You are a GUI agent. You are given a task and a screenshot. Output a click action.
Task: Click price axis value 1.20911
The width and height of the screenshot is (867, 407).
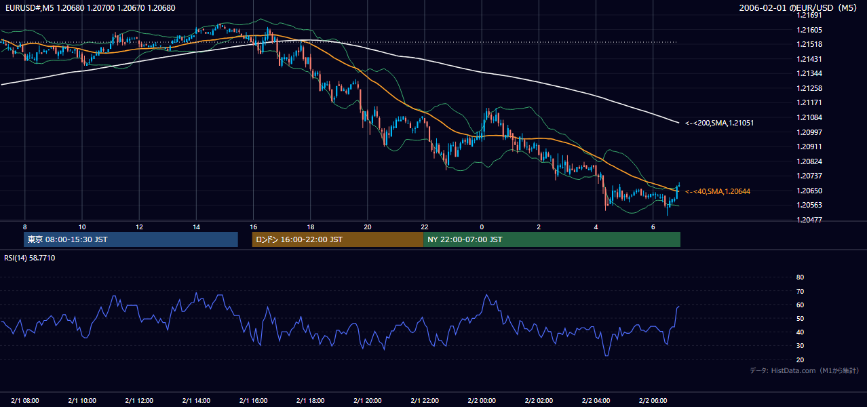[809, 147]
